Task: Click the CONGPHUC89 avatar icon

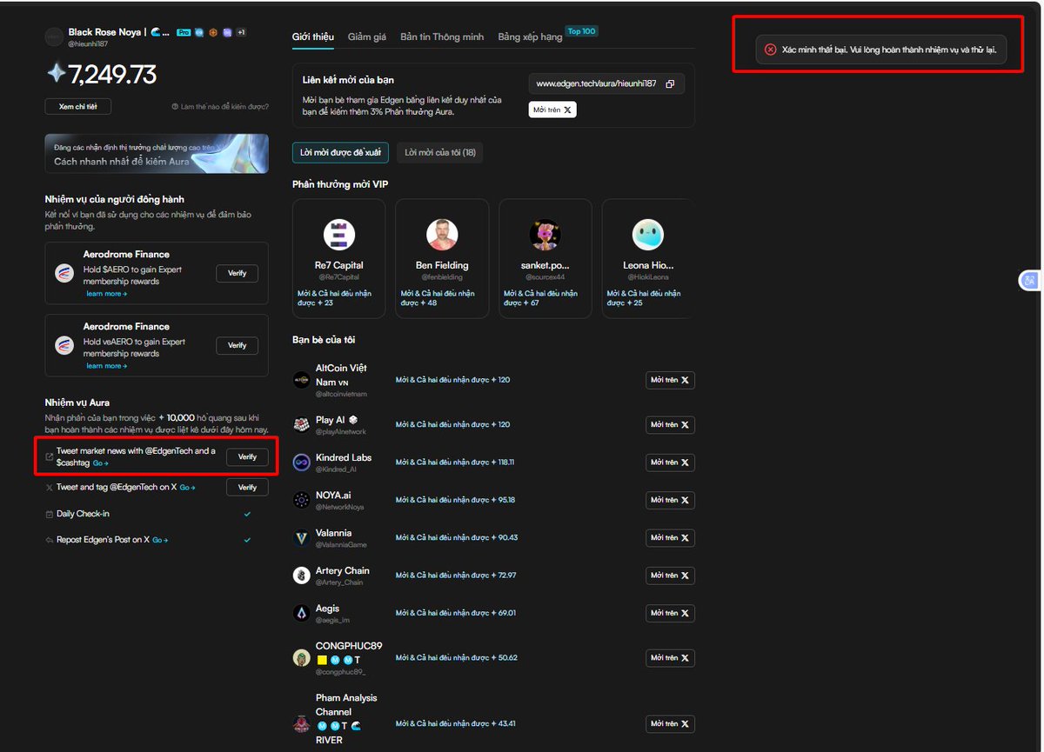Action: point(302,658)
